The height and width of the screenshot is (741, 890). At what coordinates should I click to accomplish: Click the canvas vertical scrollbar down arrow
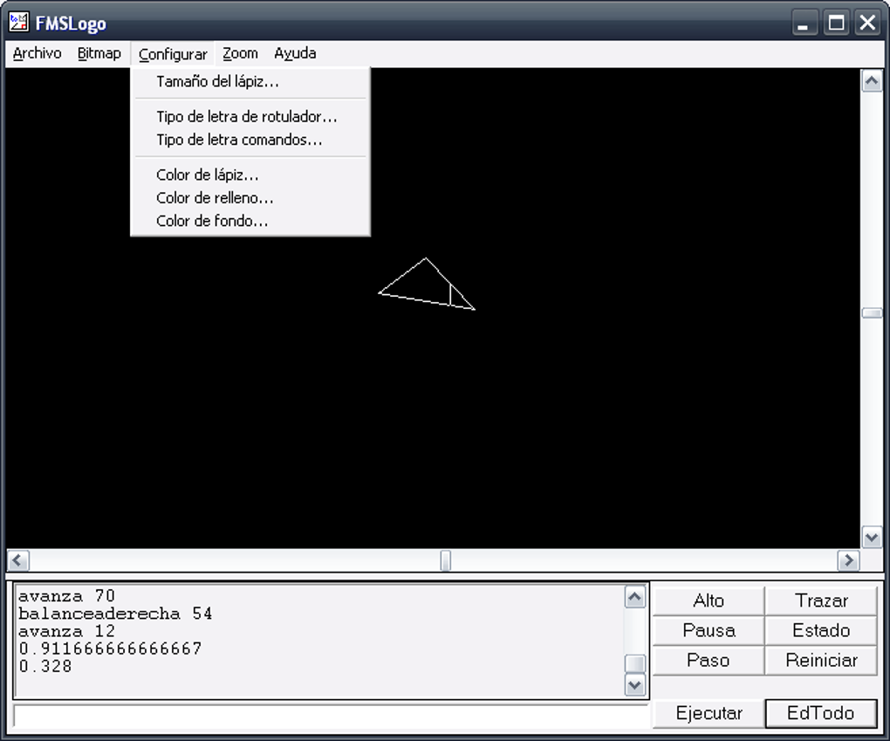click(872, 537)
